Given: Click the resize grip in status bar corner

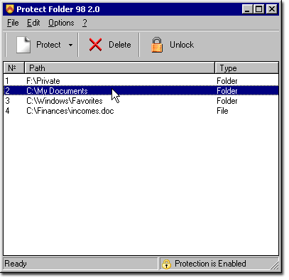Looking at the screenshot, I should click(x=275, y=266).
